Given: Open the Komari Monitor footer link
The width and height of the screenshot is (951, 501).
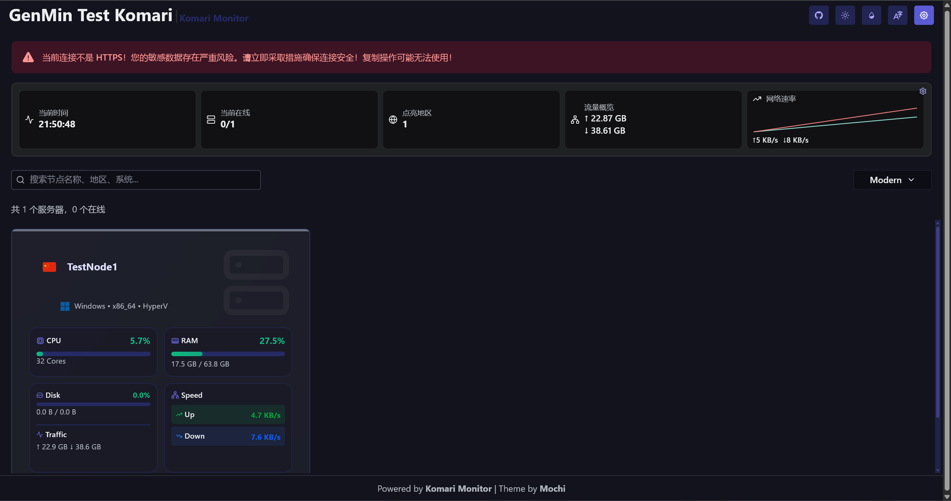Looking at the screenshot, I should (x=458, y=489).
